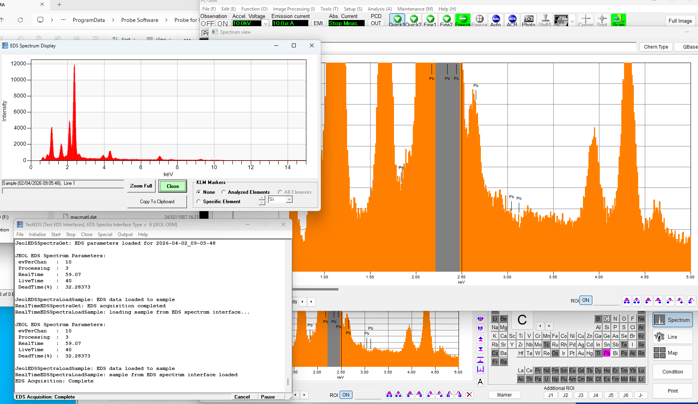Switch to Map analysis mode

(672, 353)
